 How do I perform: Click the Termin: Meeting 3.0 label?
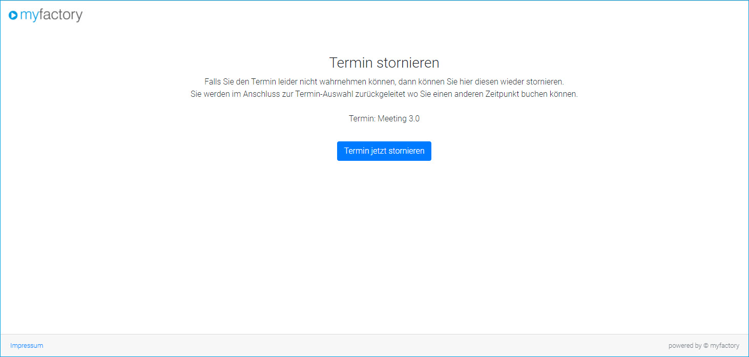click(x=384, y=118)
